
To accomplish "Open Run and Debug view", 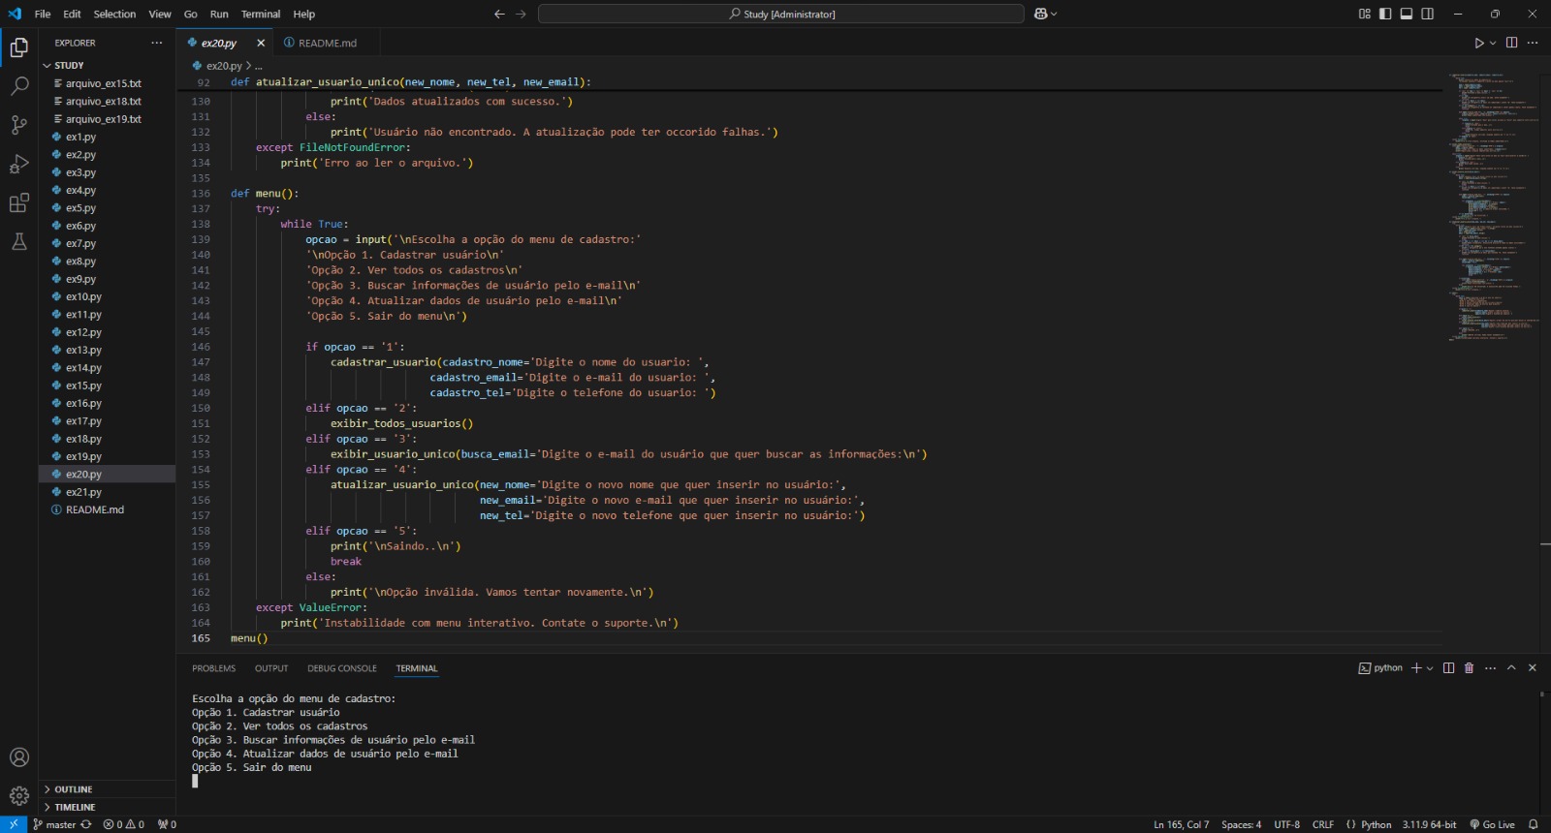I will tap(18, 164).
